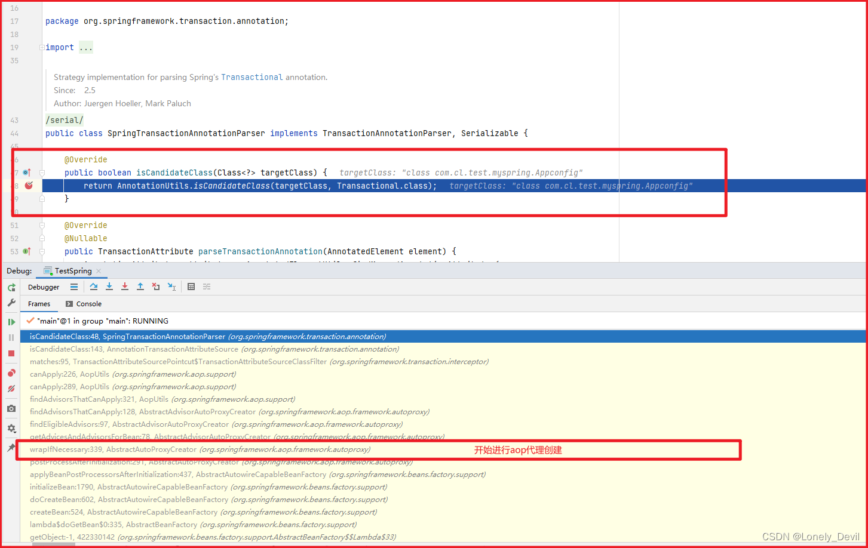Open the debug settings gear icon
This screenshot has height=548, width=868.
(11, 429)
